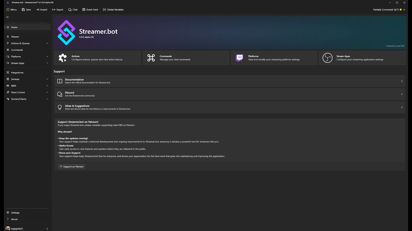Open the Actions card title

75,56
